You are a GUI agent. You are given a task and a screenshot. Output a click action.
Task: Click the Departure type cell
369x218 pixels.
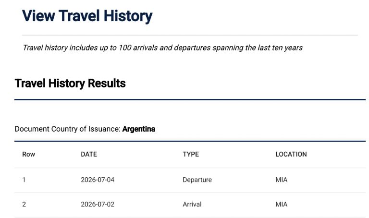(197, 180)
